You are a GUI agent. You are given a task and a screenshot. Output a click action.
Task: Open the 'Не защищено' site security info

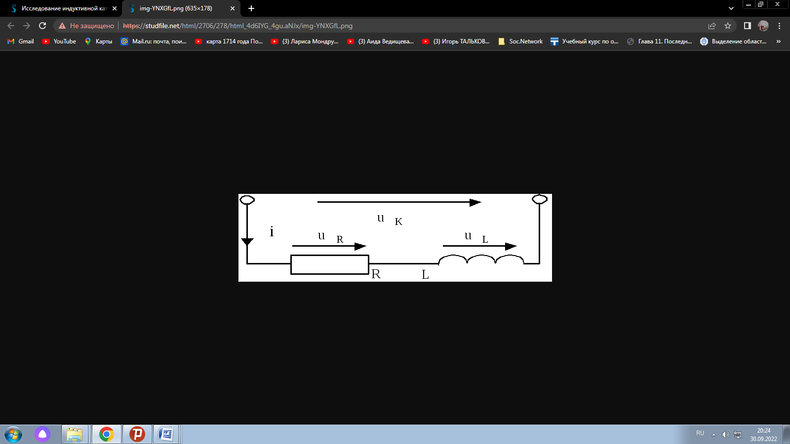[86, 26]
